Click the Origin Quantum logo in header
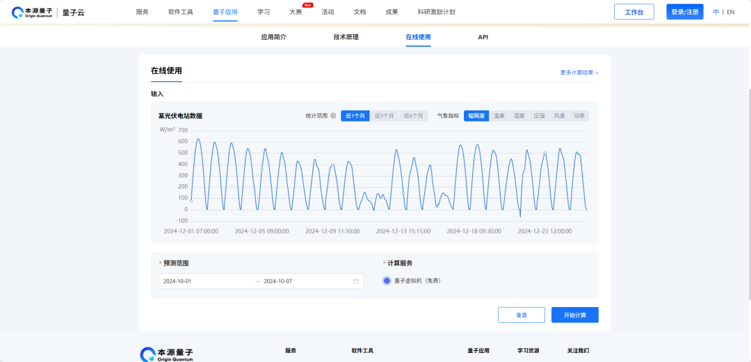Screen dimensions: 751x362 pos(31,13)
